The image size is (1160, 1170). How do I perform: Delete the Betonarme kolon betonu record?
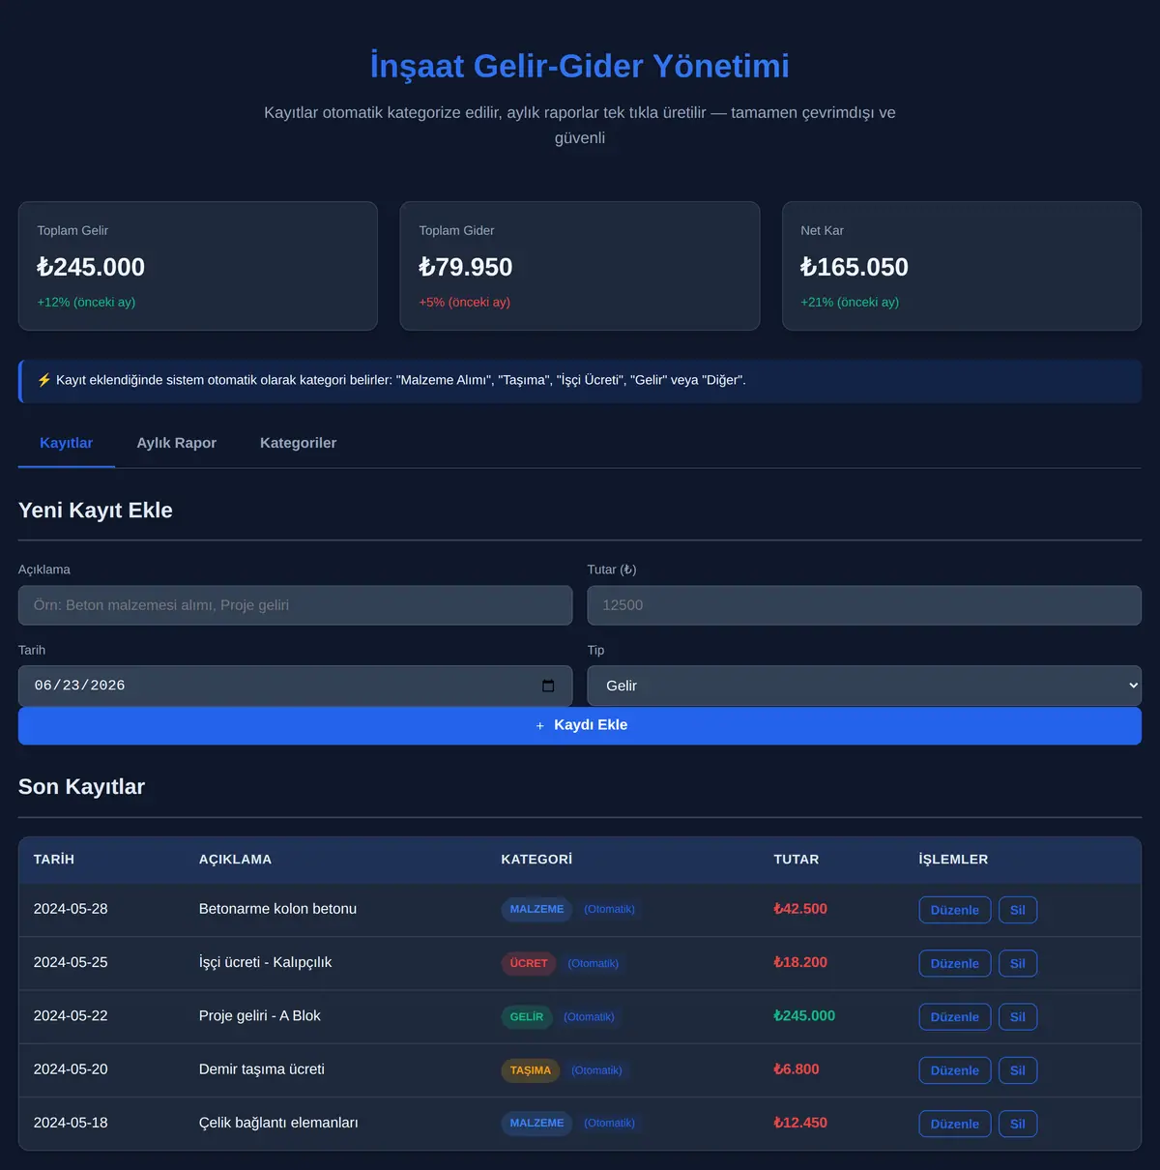click(1018, 910)
